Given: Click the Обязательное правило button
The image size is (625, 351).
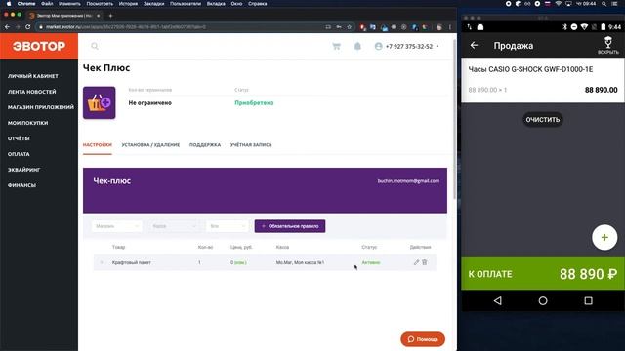Looking at the screenshot, I should click(x=290, y=226).
